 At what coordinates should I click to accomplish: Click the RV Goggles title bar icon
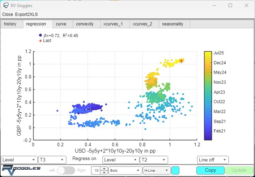(6, 6)
